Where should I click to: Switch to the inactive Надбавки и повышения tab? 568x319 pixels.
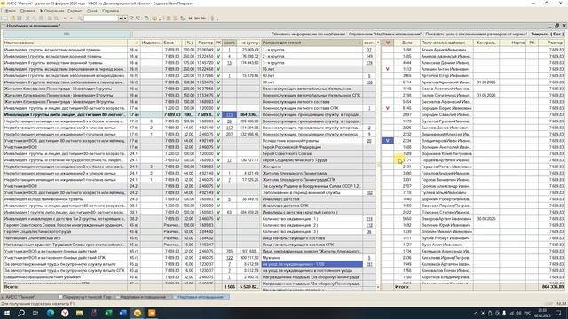[142, 297]
